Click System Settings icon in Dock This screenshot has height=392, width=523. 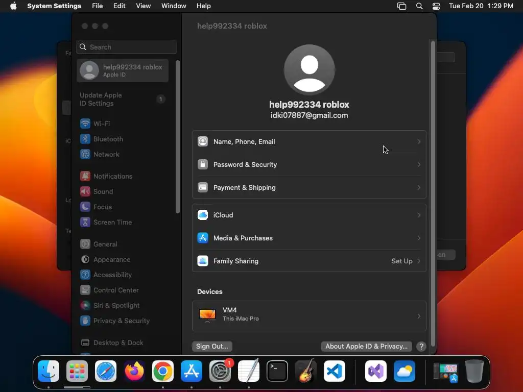(x=220, y=371)
